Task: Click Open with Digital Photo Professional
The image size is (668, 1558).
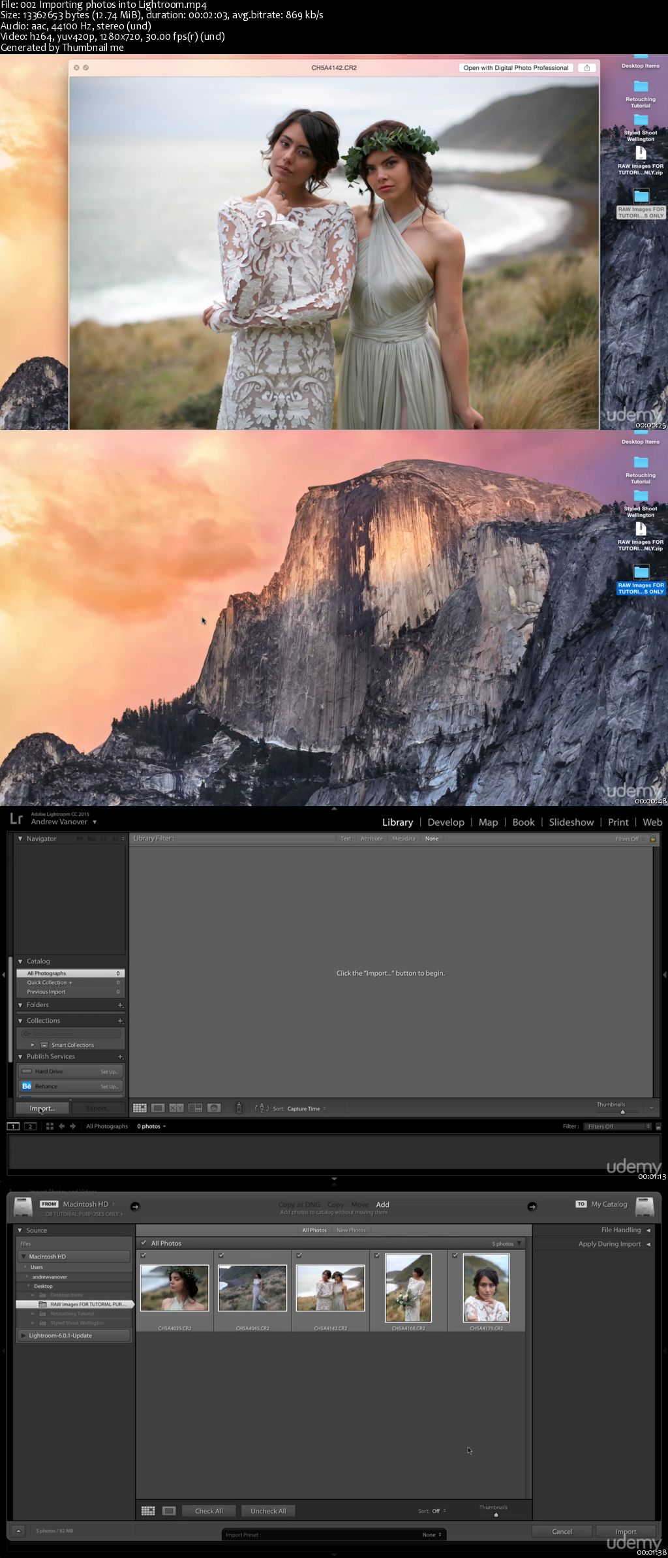Action: point(516,68)
